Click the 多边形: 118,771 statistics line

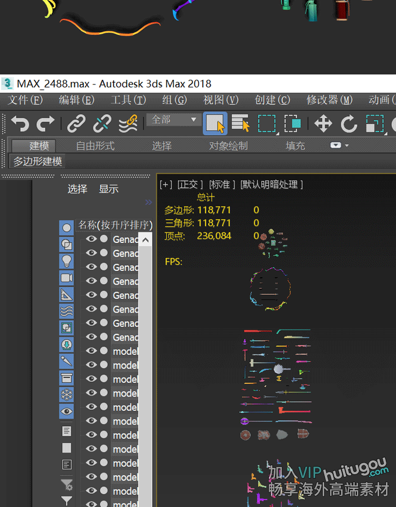click(x=197, y=210)
